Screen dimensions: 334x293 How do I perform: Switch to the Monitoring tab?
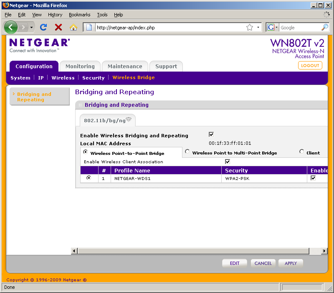(x=80, y=66)
